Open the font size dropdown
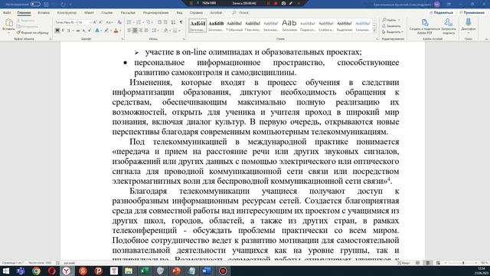The width and height of the screenshot is (490, 276). click(90, 22)
